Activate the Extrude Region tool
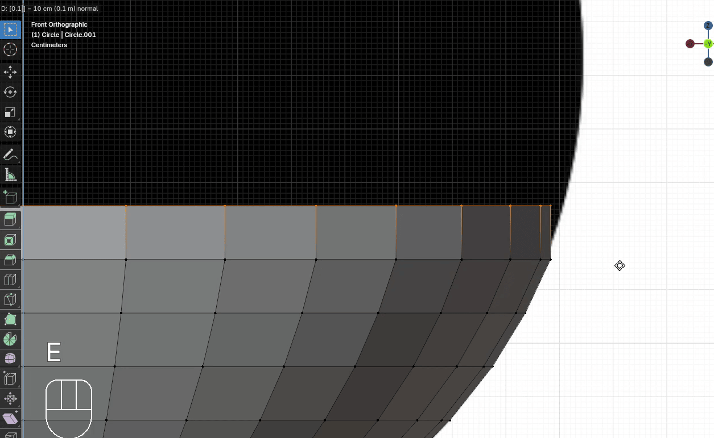714x438 pixels. pos(10,219)
